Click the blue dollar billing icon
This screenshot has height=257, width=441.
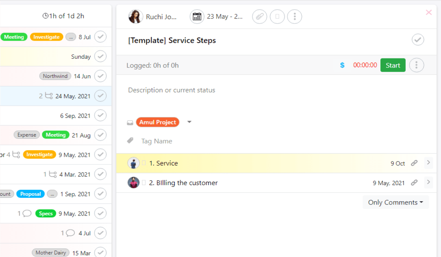click(x=342, y=65)
